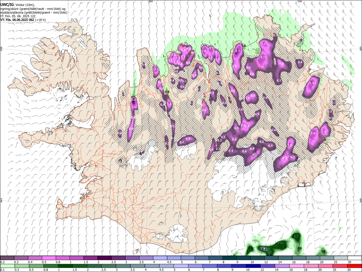Screen dimensions: 362x272
Task: Click the 2.1 snowfall value on the north coast
Action: pos(238,51)
